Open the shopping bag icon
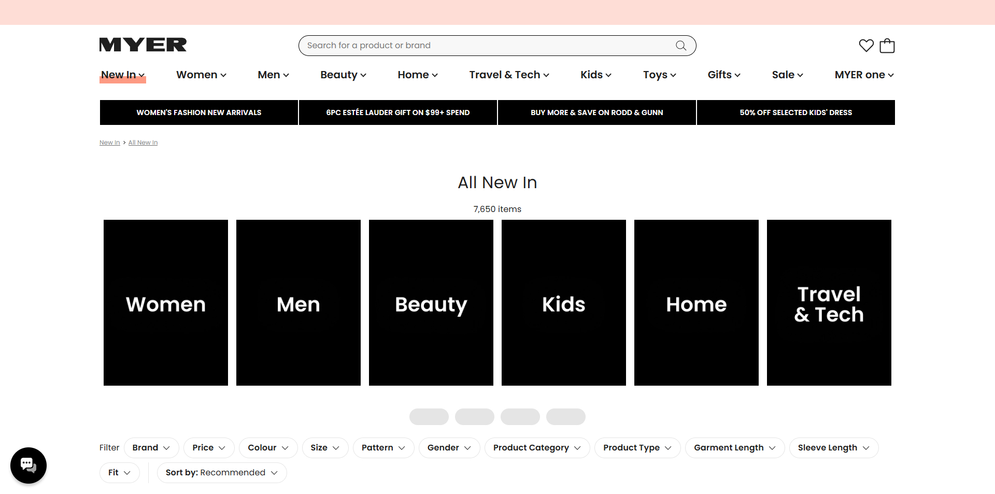Viewport: 995px width, 494px height. [887, 46]
